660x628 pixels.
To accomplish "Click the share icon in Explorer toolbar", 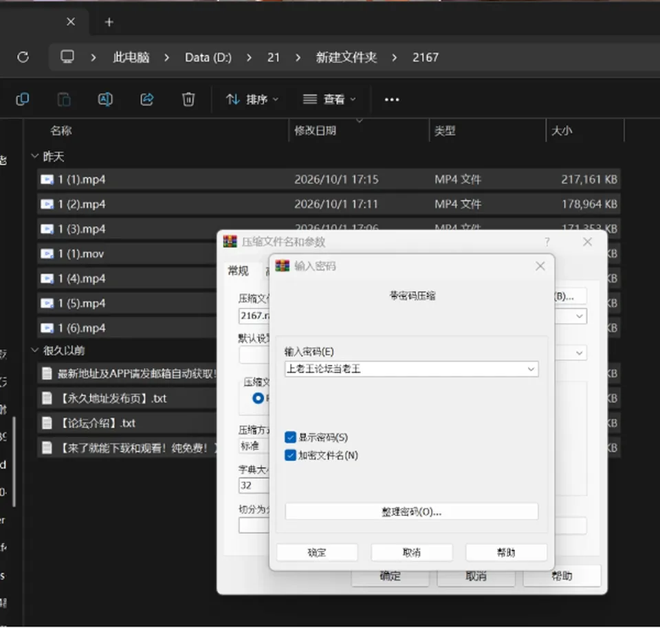I will (147, 99).
